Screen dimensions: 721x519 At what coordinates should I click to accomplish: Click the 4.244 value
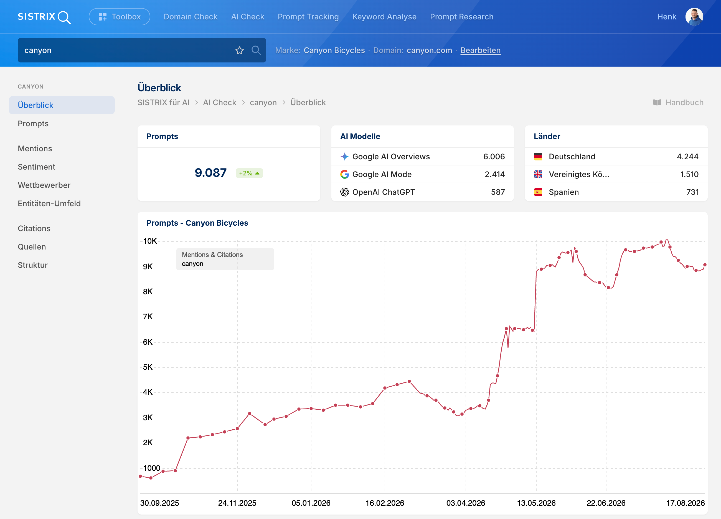point(688,157)
